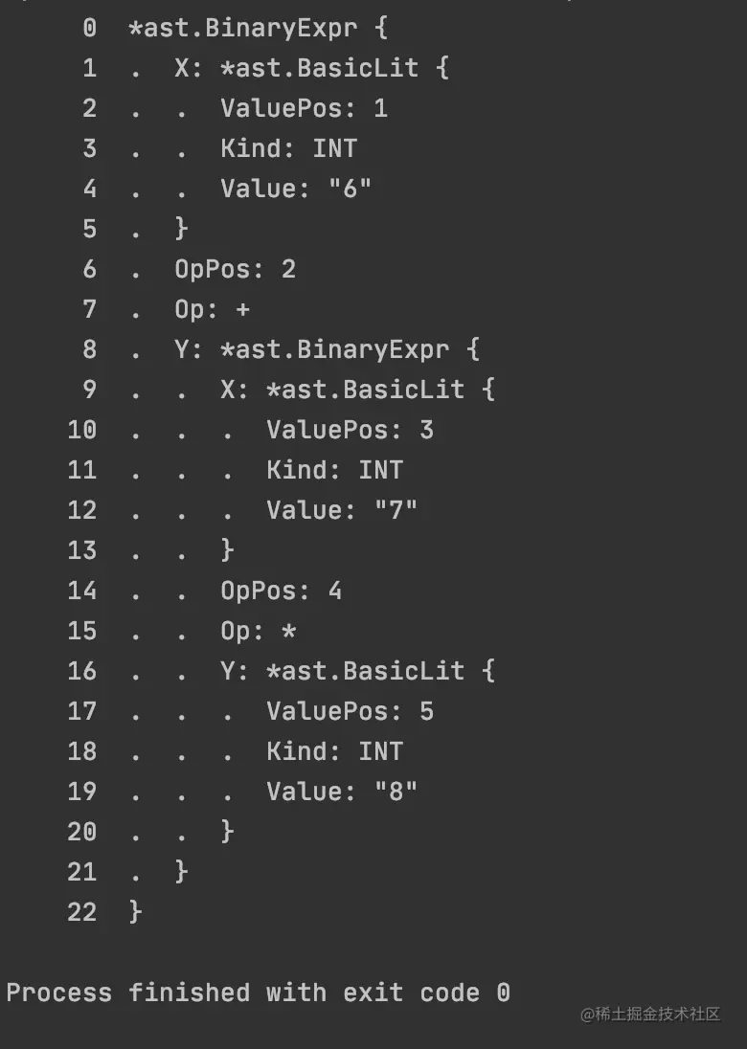The height and width of the screenshot is (1049, 747).
Task: Click 'Y: *ast.BinaryExpr {' on line 8
Action: click(x=327, y=349)
